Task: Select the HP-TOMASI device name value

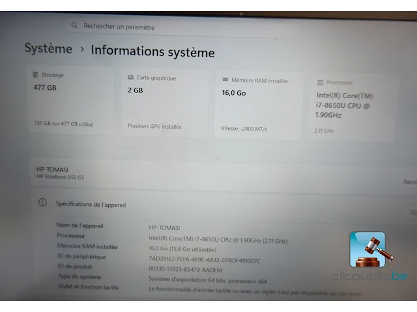Action: (x=164, y=227)
